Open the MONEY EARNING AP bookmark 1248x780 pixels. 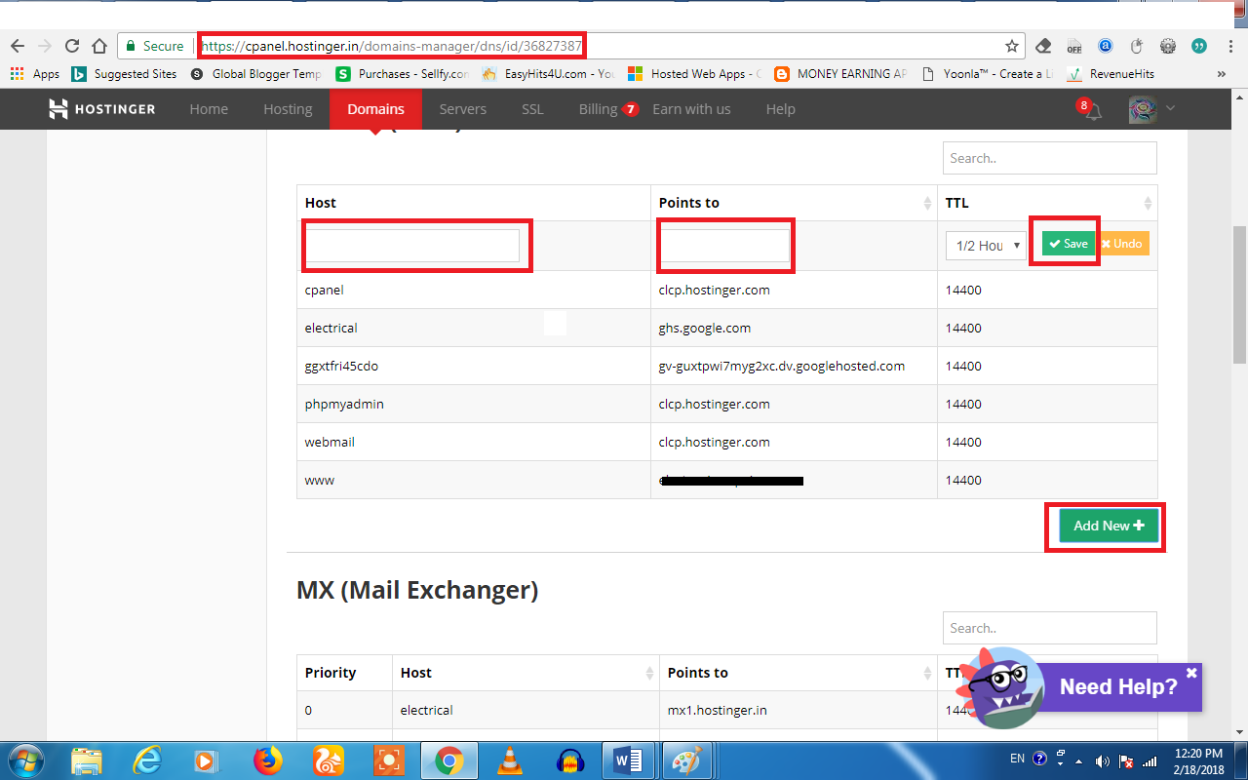tap(841, 73)
